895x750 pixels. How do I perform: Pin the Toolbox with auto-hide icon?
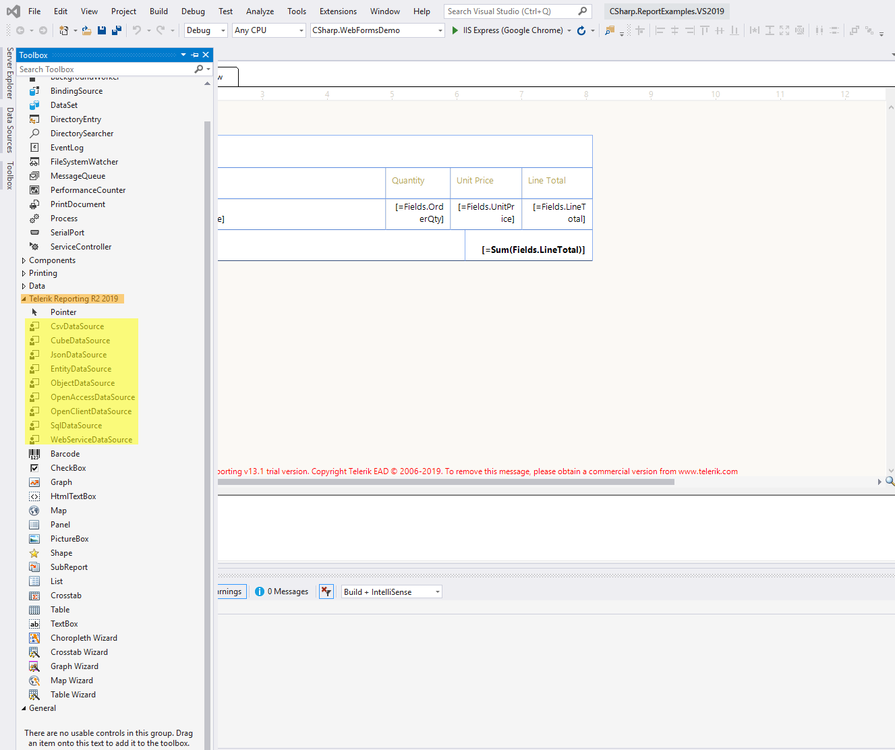(195, 55)
